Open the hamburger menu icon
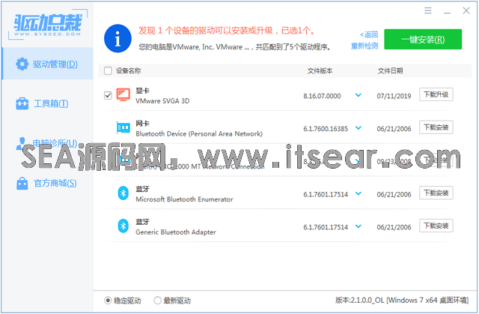This screenshot has width=479, height=314. click(428, 10)
